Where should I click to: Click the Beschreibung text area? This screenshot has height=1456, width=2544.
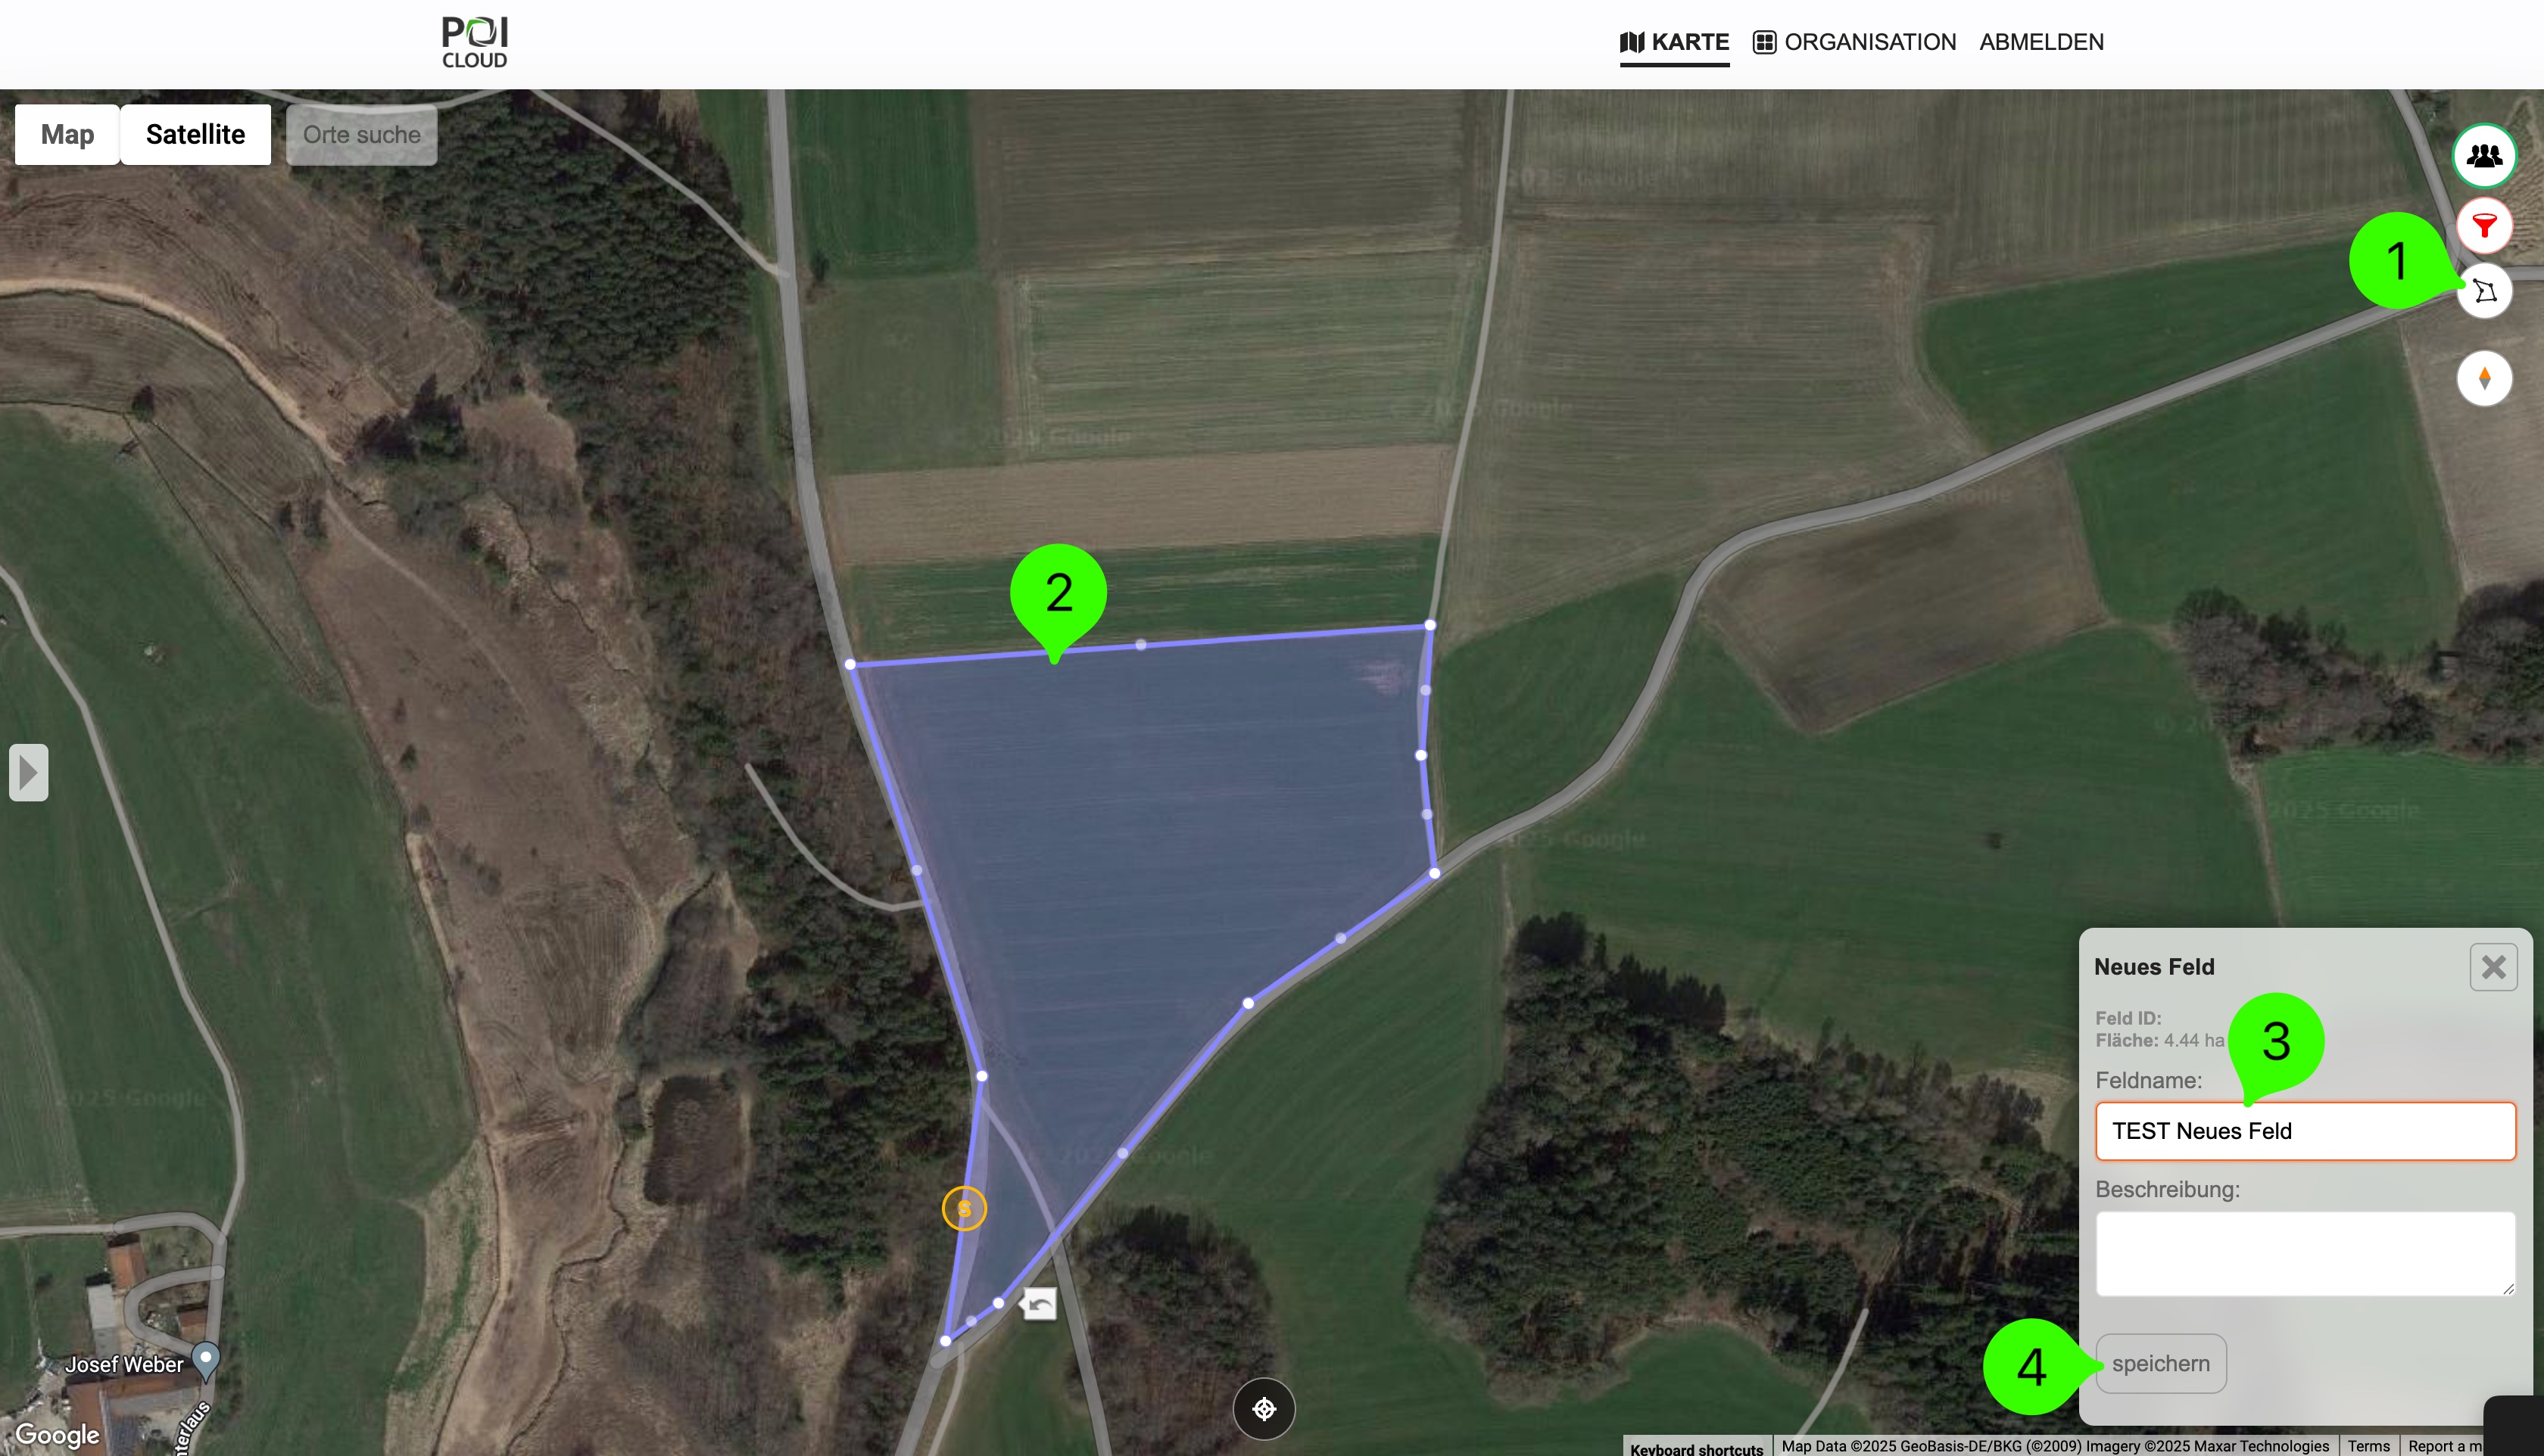pyautogui.click(x=2306, y=1254)
